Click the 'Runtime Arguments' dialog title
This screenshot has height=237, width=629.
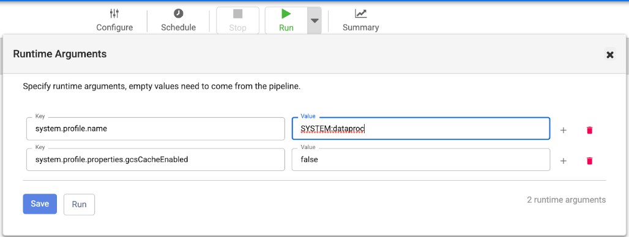click(x=60, y=54)
